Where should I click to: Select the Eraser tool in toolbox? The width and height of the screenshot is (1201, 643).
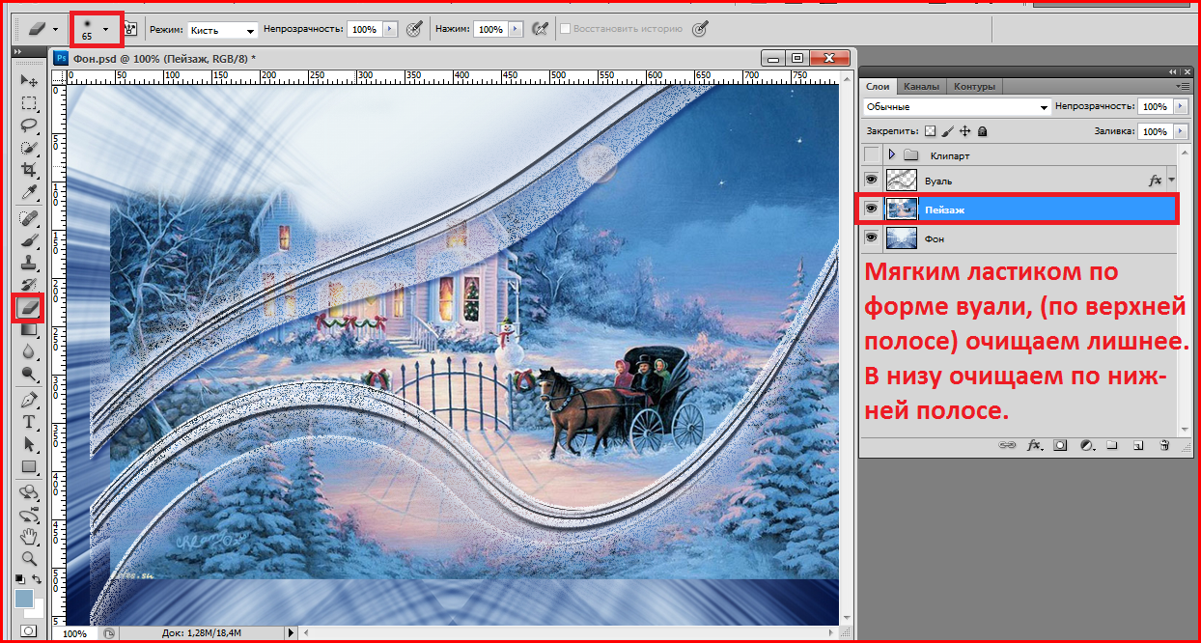[29, 308]
